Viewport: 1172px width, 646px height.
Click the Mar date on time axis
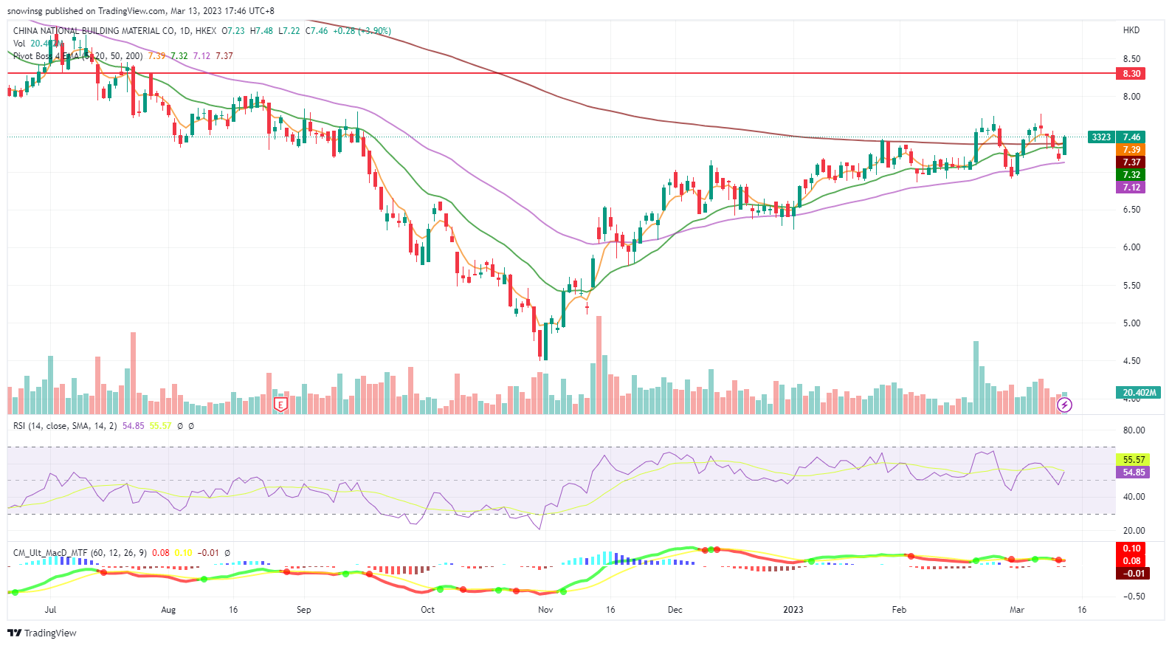(1017, 610)
